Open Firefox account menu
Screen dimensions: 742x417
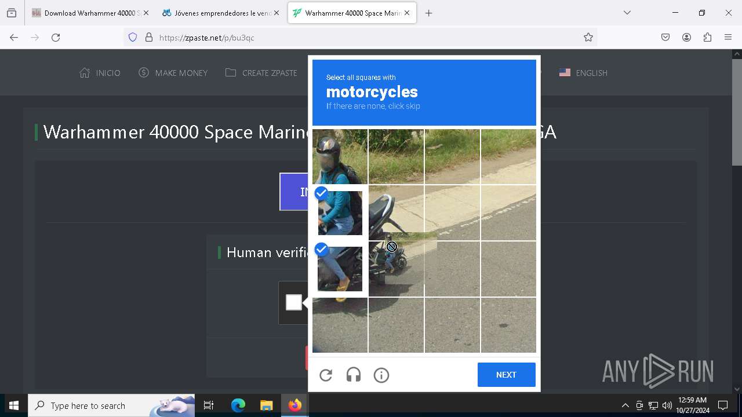686,37
